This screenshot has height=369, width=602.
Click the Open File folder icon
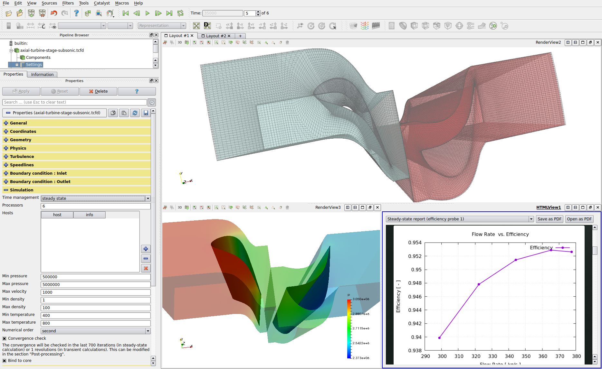pyautogui.click(x=9, y=13)
